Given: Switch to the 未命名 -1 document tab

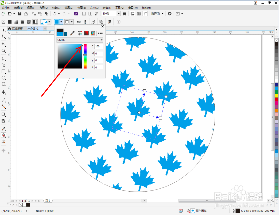Looking at the screenshot, I should pos(33,29).
